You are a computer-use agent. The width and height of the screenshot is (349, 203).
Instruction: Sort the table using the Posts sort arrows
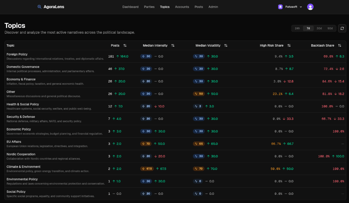pyautogui.click(x=124, y=45)
